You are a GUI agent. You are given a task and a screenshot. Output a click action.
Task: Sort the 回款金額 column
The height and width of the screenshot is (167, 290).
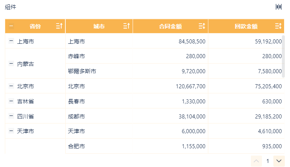pyautogui.click(x=279, y=26)
